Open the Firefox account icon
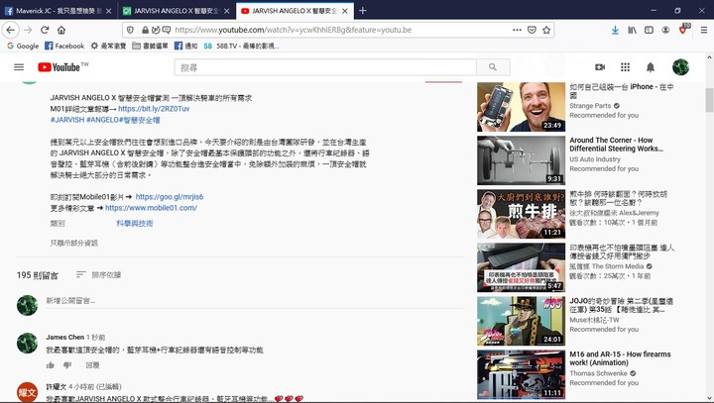 point(665,30)
